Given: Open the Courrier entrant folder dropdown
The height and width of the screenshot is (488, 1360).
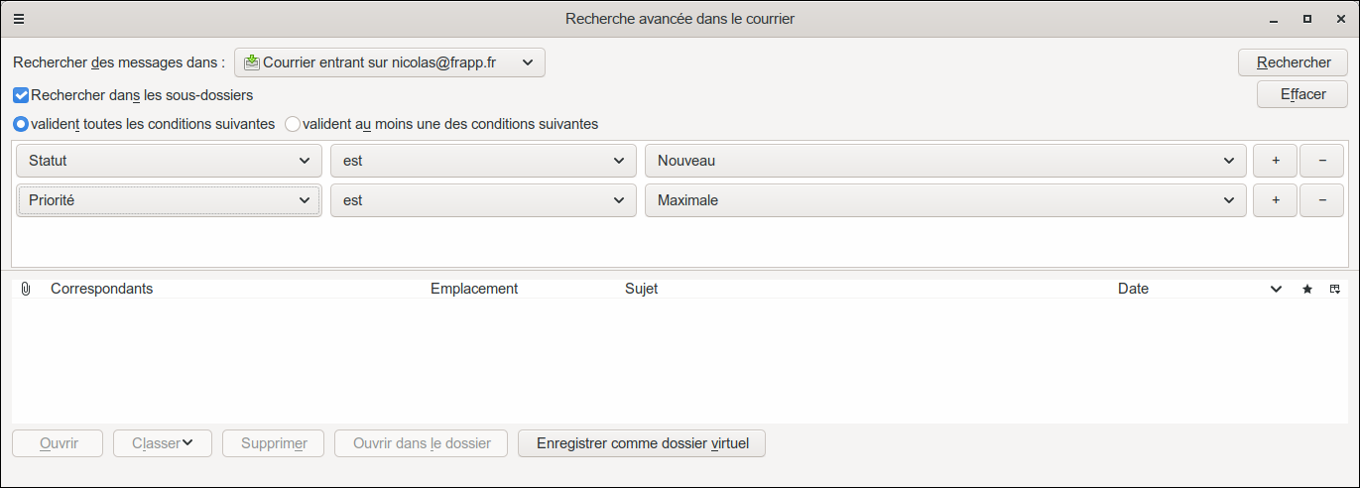Looking at the screenshot, I should click(390, 62).
